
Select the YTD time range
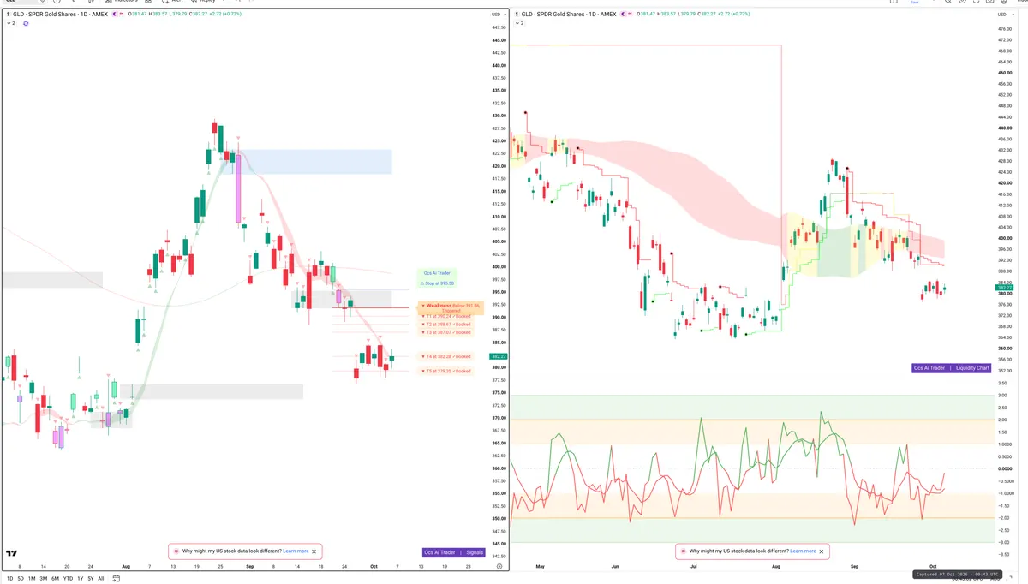click(68, 579)
